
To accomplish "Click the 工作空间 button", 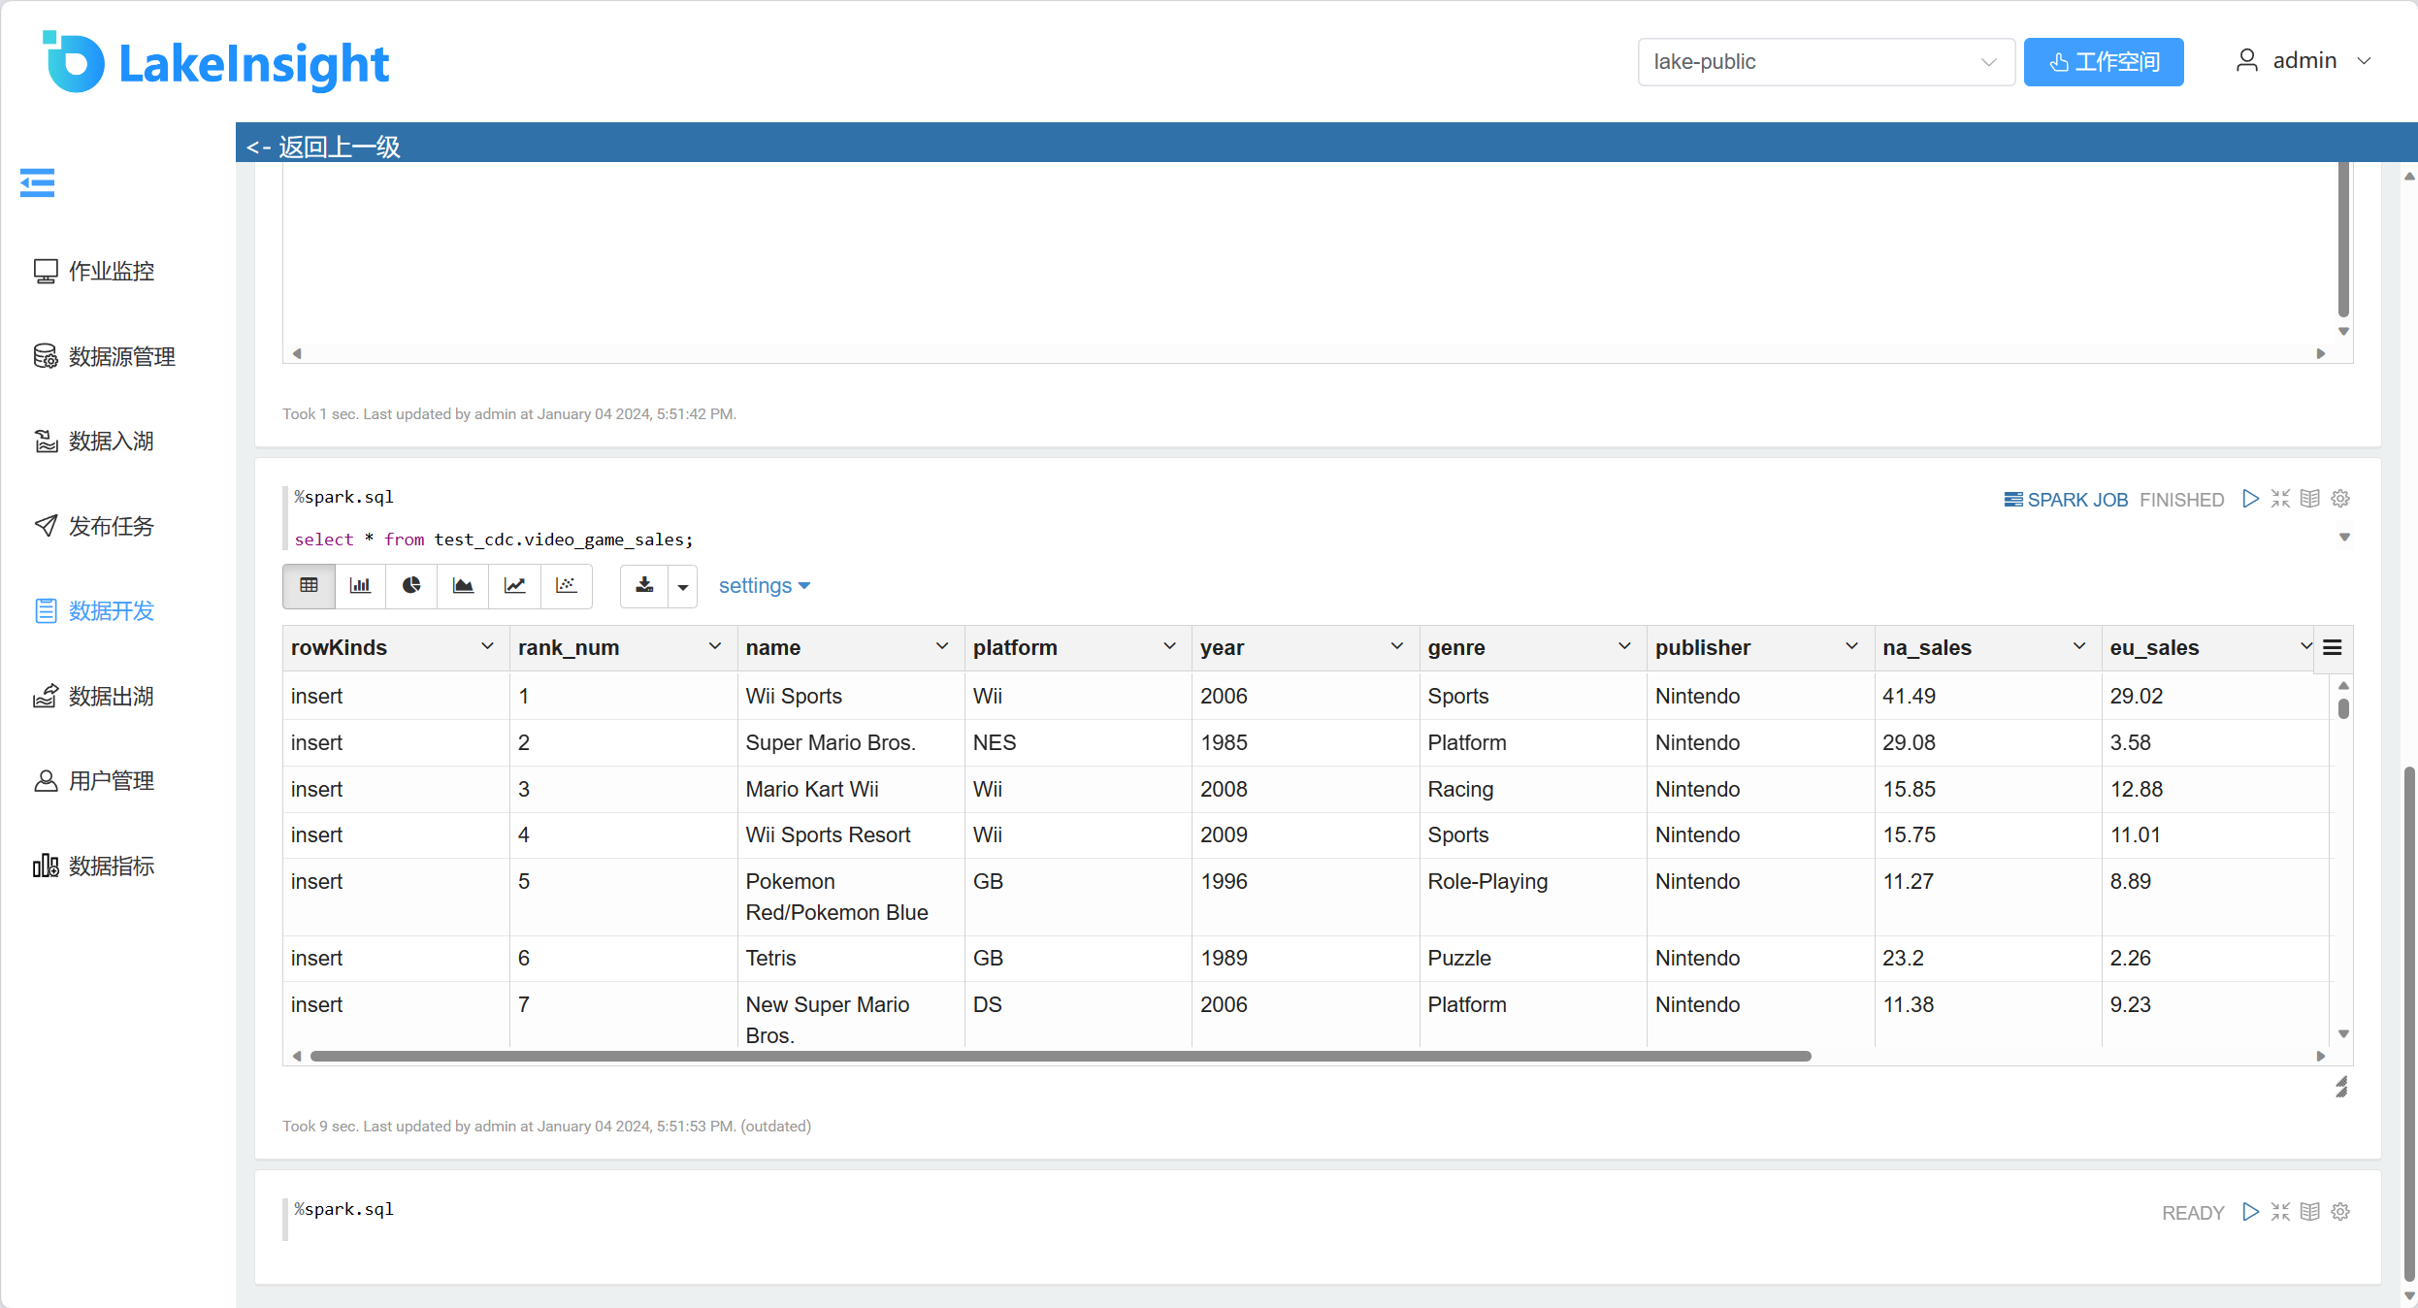I will click(2104, 62).
